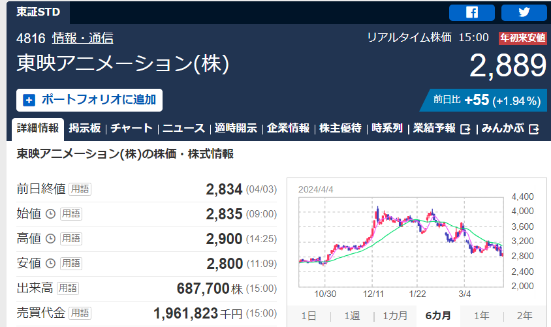
Task: Click the clock icon beside 始値
Action: click(51, 213)
